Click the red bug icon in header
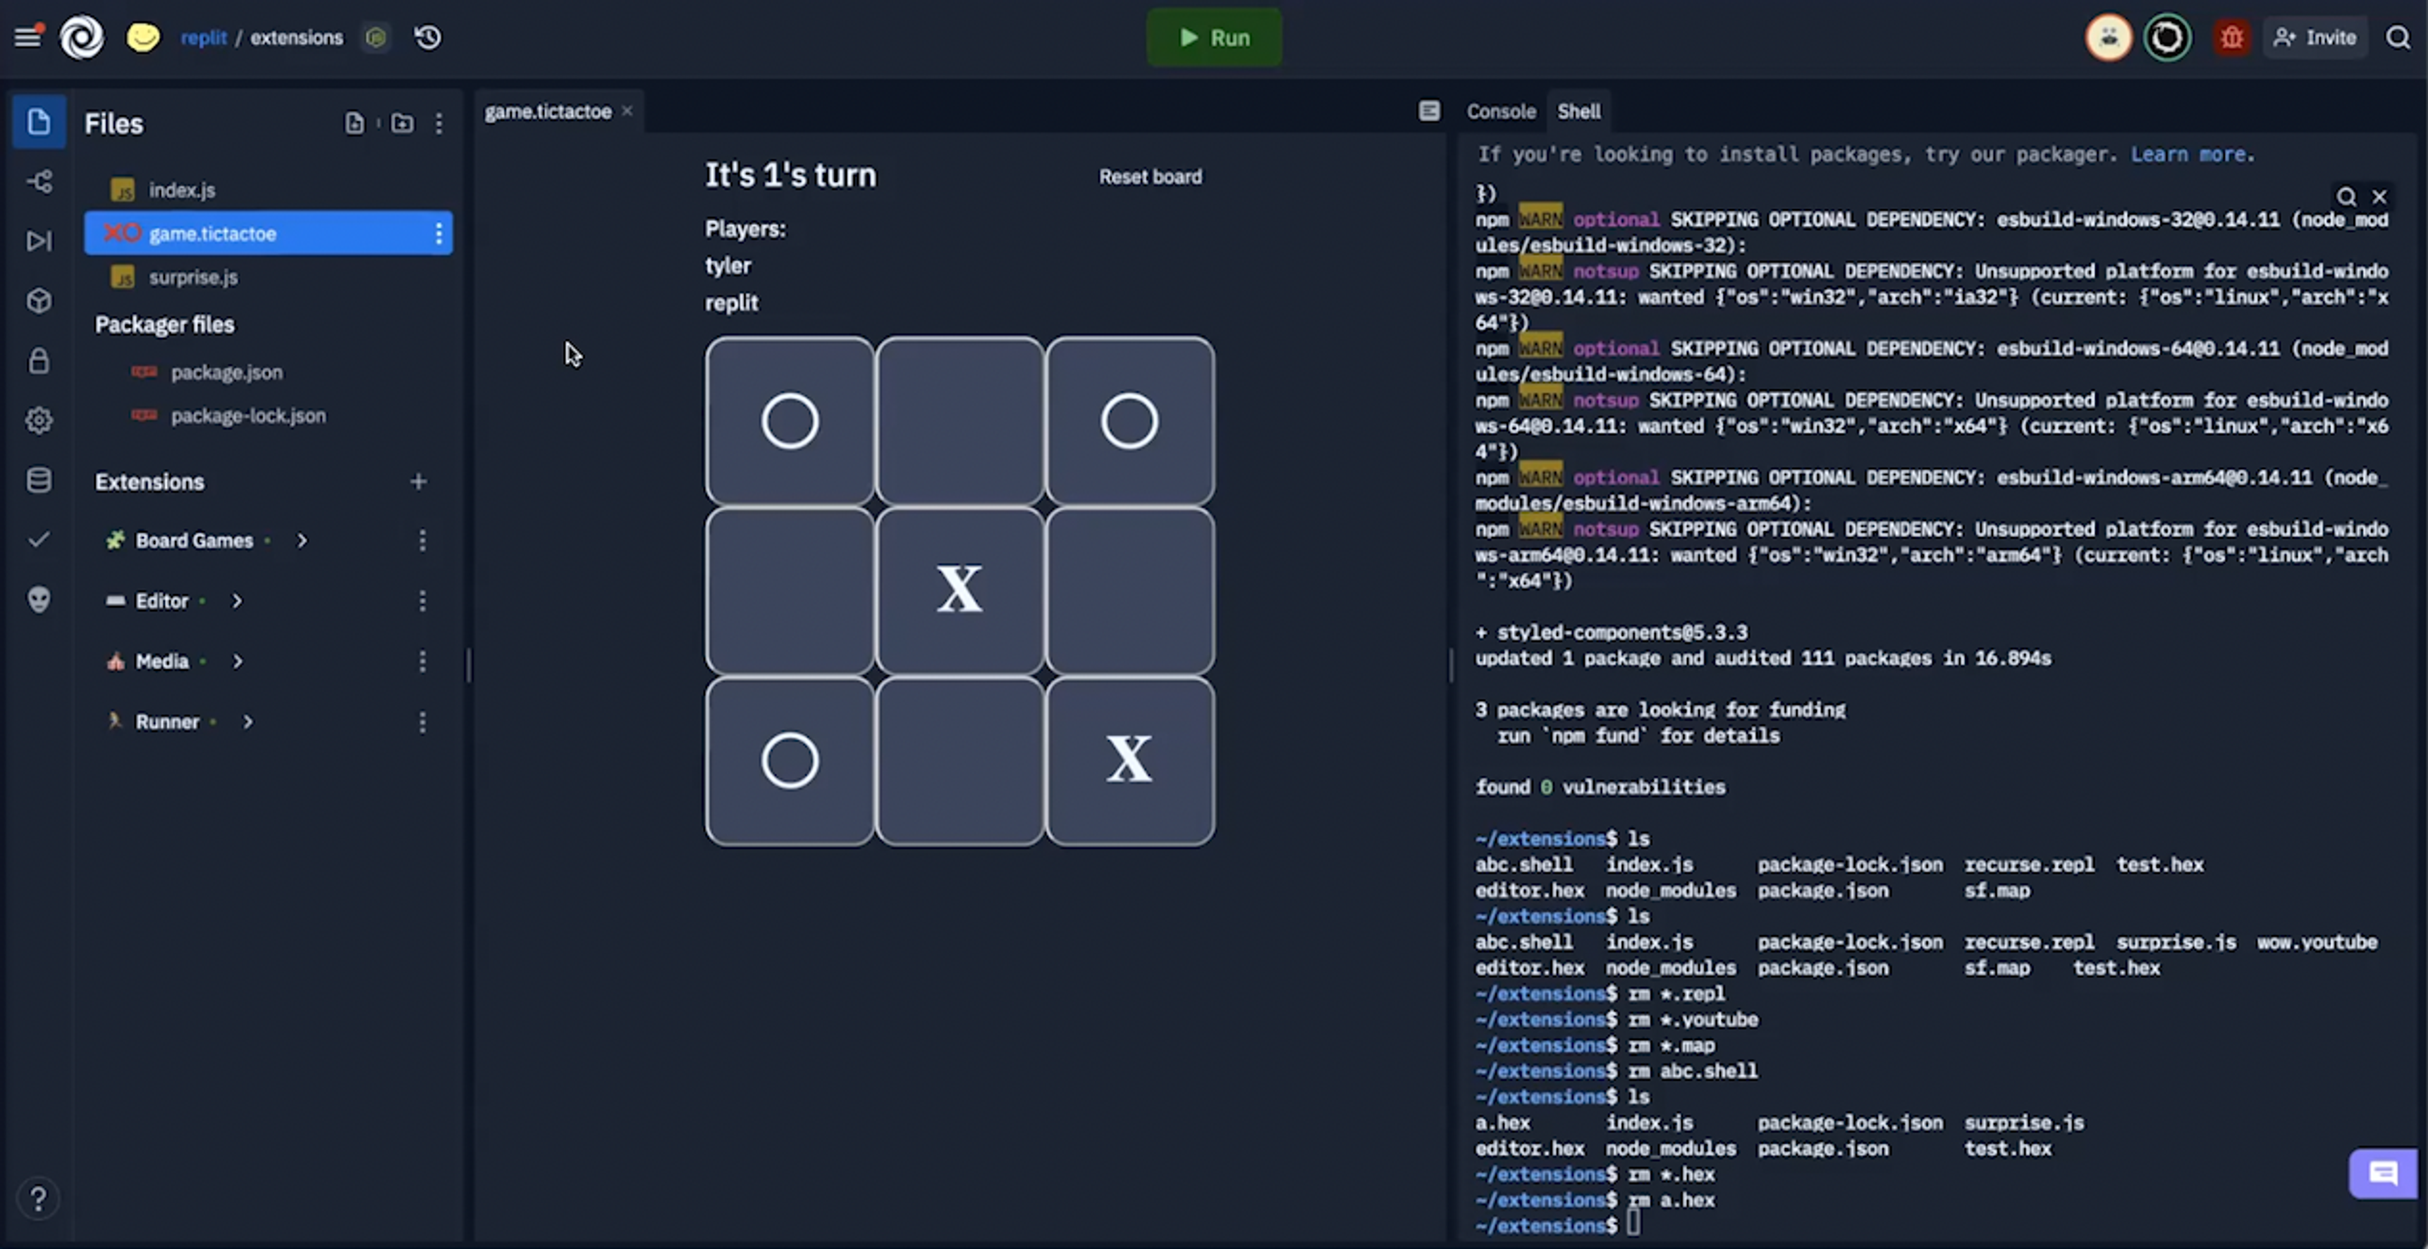The image size is (2428, 1249). point(2231,38)
